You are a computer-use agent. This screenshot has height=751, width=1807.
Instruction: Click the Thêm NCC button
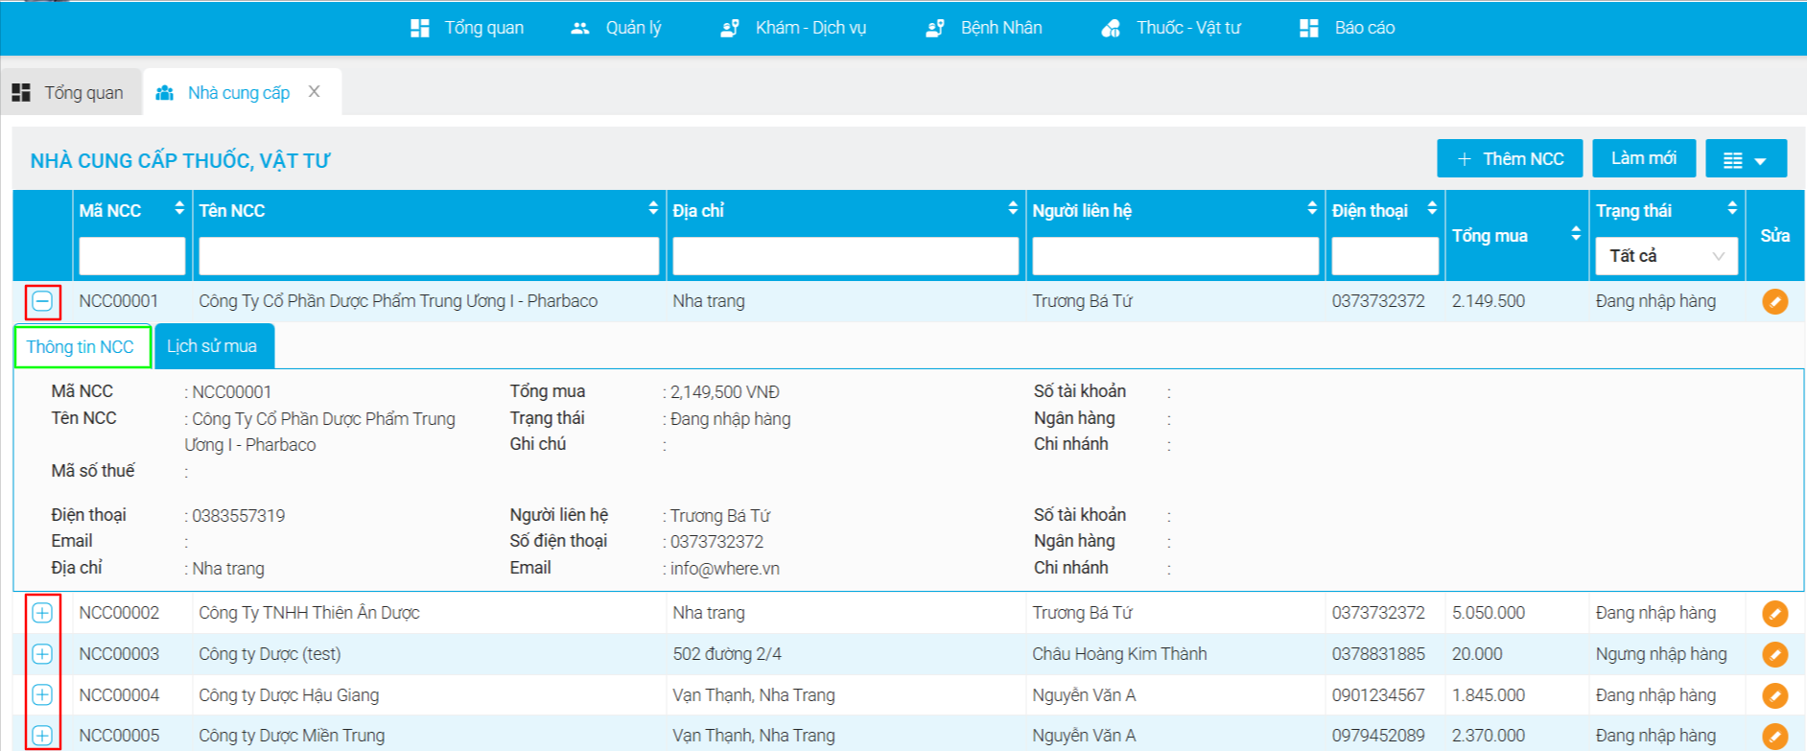(1510, 158)
